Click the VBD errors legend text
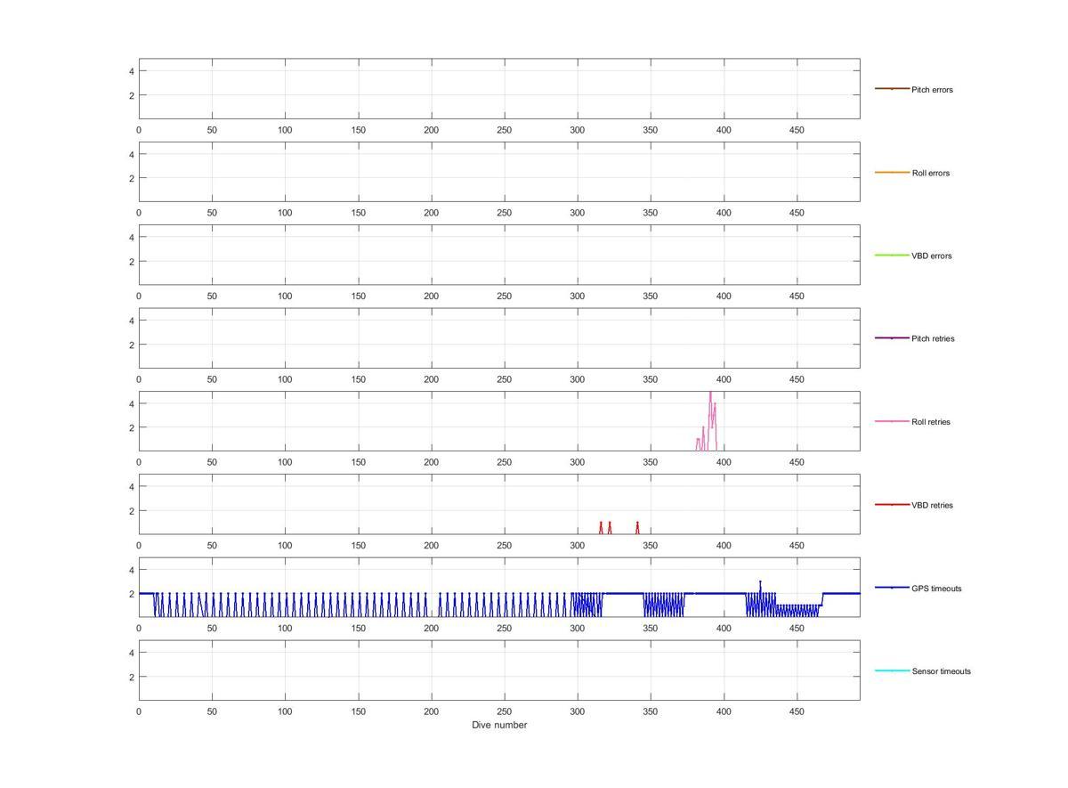1068x788 pixels. point(931,256)
